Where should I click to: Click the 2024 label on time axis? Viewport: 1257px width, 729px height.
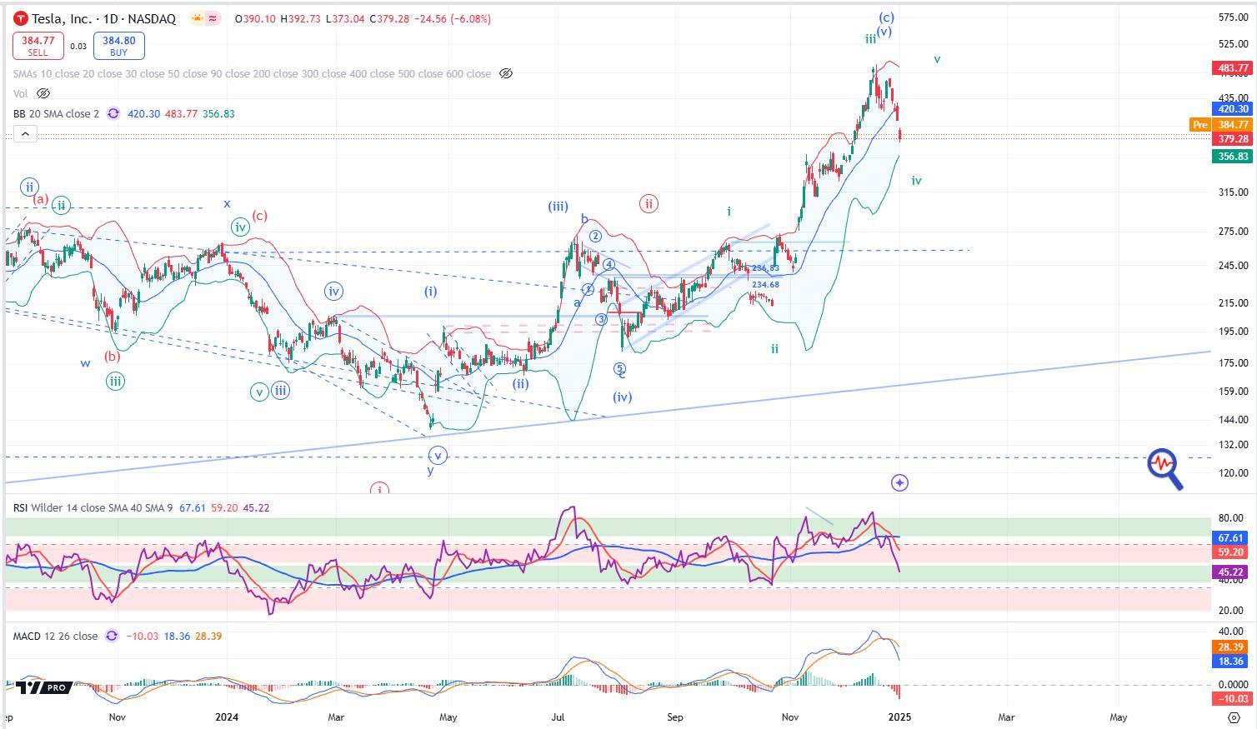point(228,717)
